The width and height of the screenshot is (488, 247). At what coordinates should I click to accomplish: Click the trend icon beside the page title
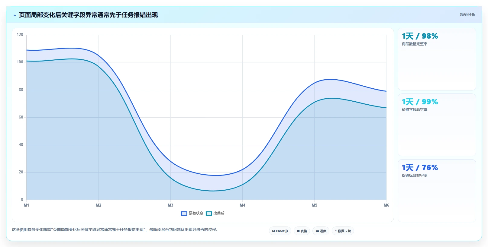pyautogui.click(x=14, y=15)
